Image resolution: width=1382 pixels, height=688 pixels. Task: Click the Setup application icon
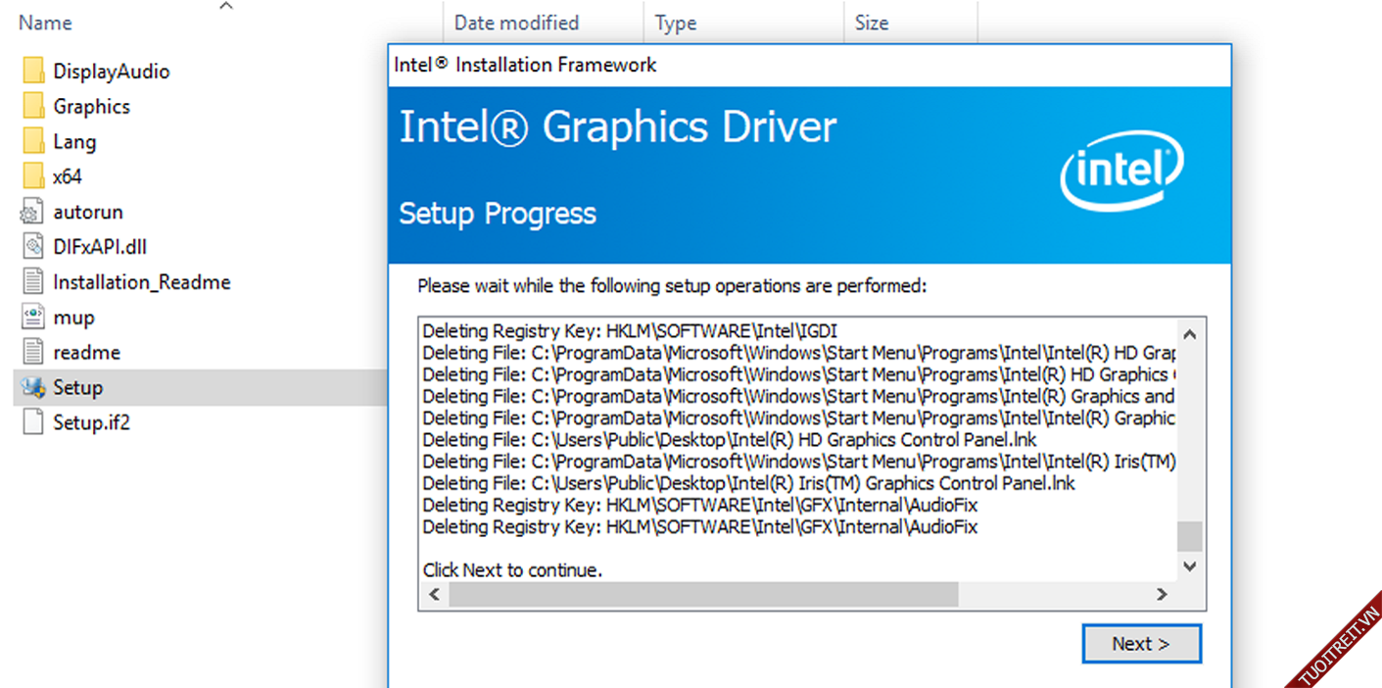33,388
